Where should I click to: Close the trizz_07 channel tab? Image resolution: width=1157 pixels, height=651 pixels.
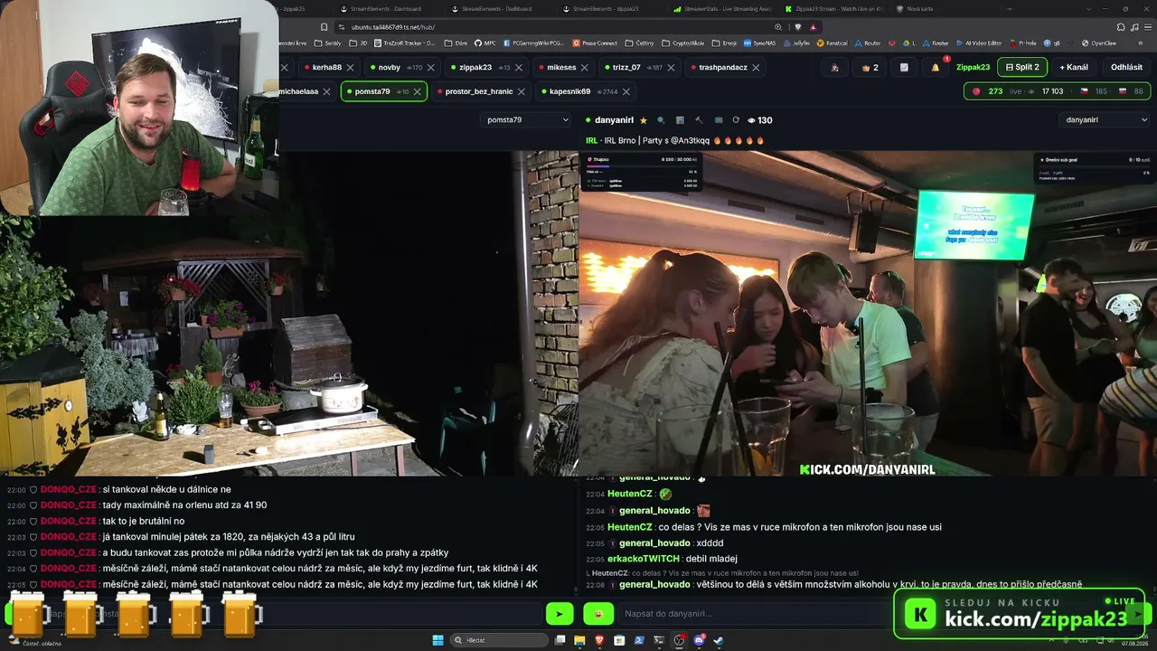[673, 67]
